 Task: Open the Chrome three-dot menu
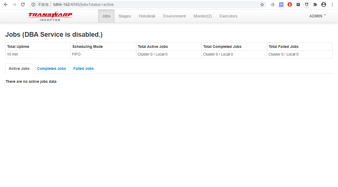[x=332, y=4]
